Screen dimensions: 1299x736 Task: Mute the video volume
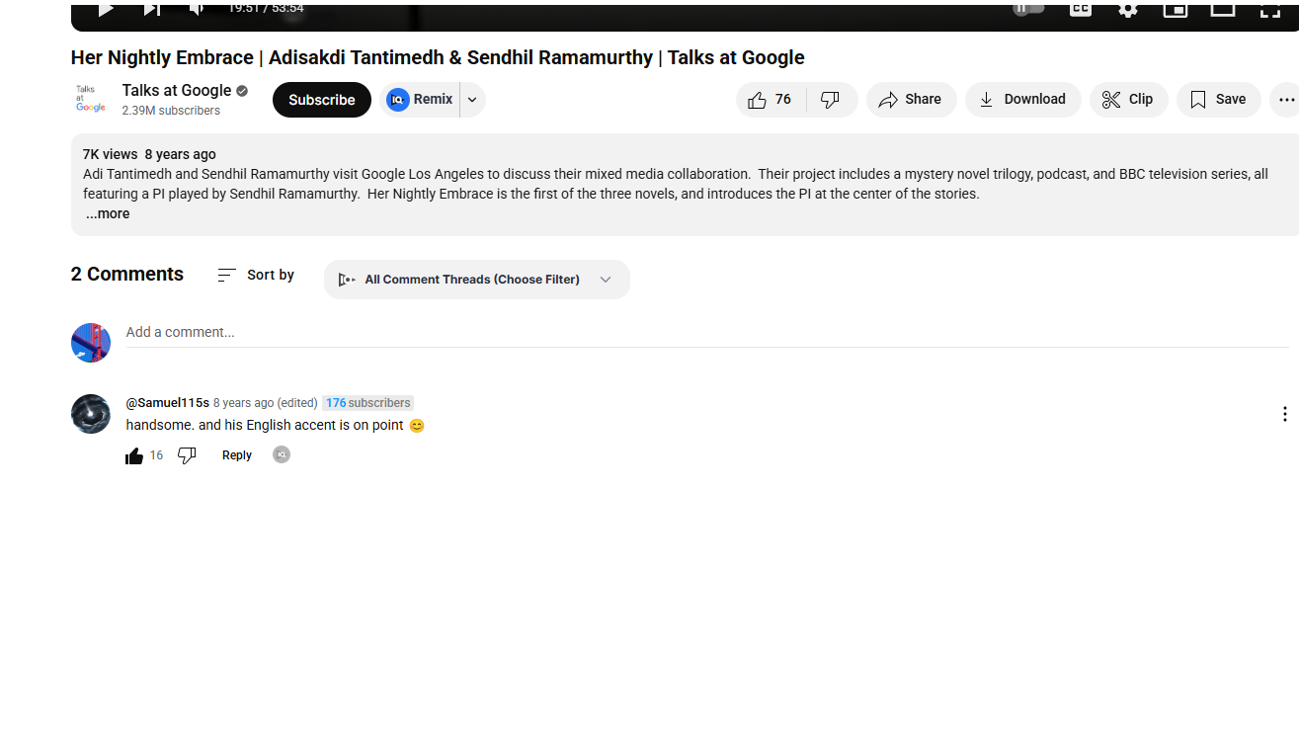[197, 9]
